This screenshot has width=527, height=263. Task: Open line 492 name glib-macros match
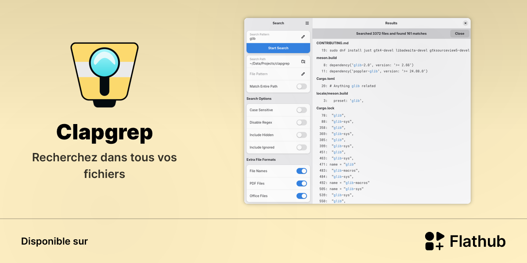345,183
